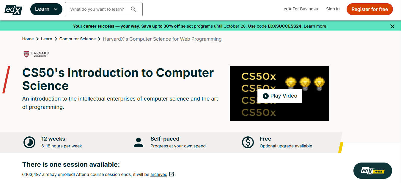The image size is (401, 183).
Task: Click the clock duration icon
Action: click(29, 142)
